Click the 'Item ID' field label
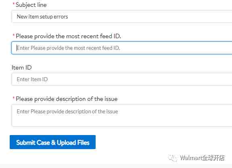This screenshot has width=232, height=168. tap(22, 68)
